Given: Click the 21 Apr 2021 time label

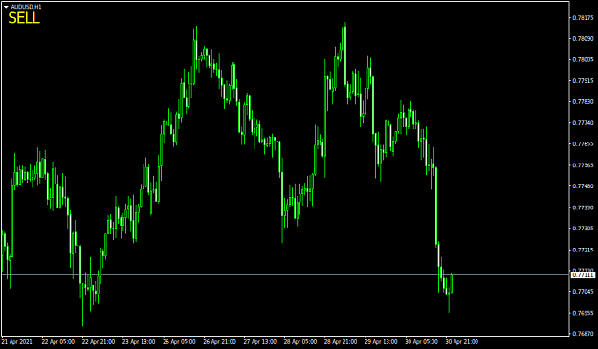Looking at the screenshot, I should pyautogui.click(x=17, y=342).
